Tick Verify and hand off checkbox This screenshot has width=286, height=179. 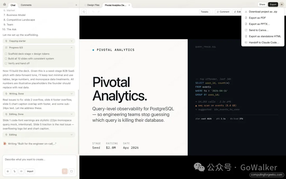[6, 63]
